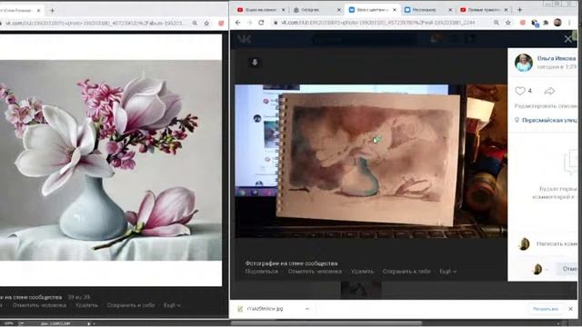Open the downloaded jpg file in downloads bar
Viewport: 582px width, 327px height.
point(266,309)
